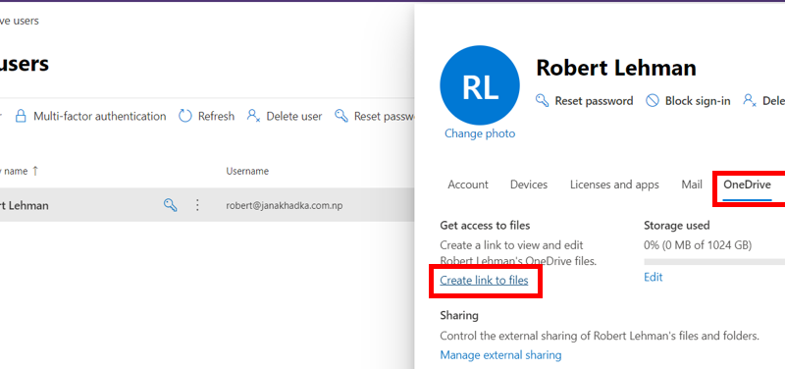The width and height of the screenshot is (785, 369).
Task: Click the Refresh circular arrow icon
Action: coord(185,116)
